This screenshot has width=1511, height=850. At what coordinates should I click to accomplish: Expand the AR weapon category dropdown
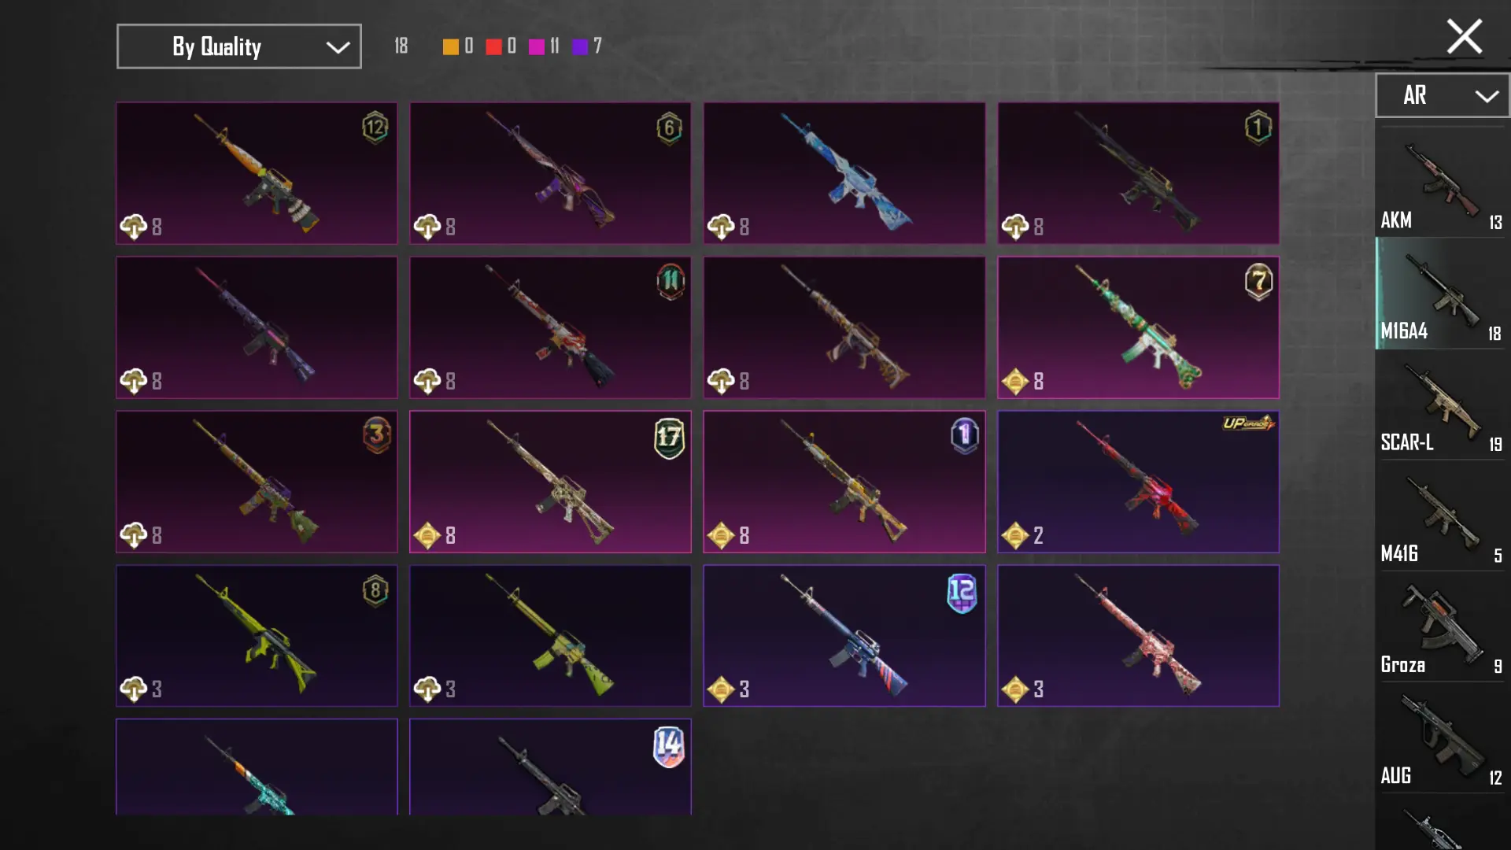(x=1442, y=95)
